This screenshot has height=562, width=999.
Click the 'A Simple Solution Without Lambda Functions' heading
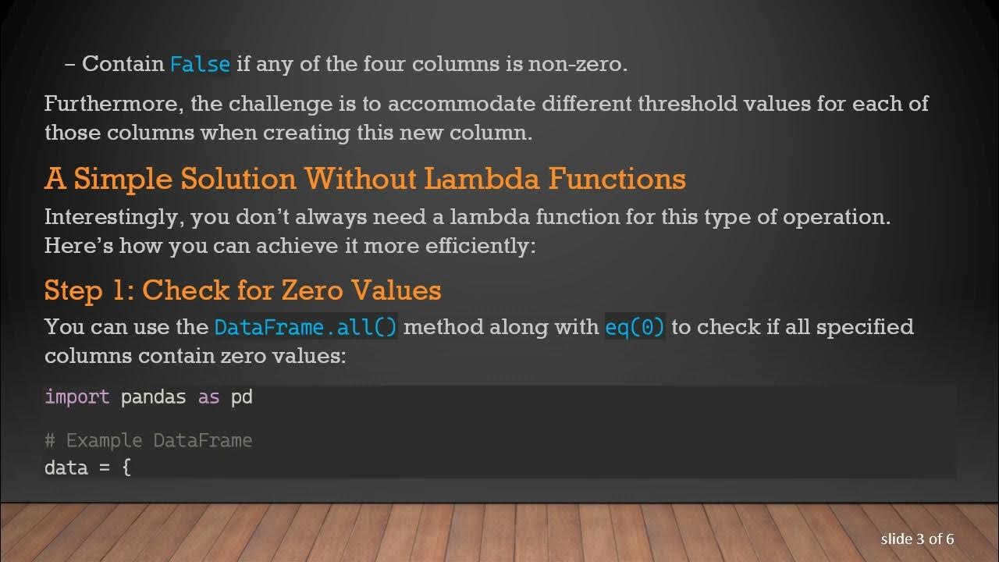(364, 179)
